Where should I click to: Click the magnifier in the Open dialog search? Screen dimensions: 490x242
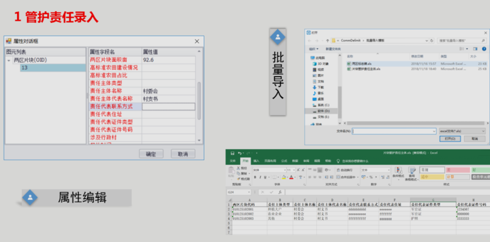pyautogui.click(x=483, y=40)
